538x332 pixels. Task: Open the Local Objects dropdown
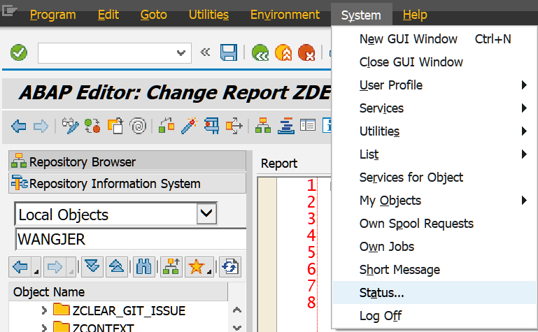(x=206, y=214)
